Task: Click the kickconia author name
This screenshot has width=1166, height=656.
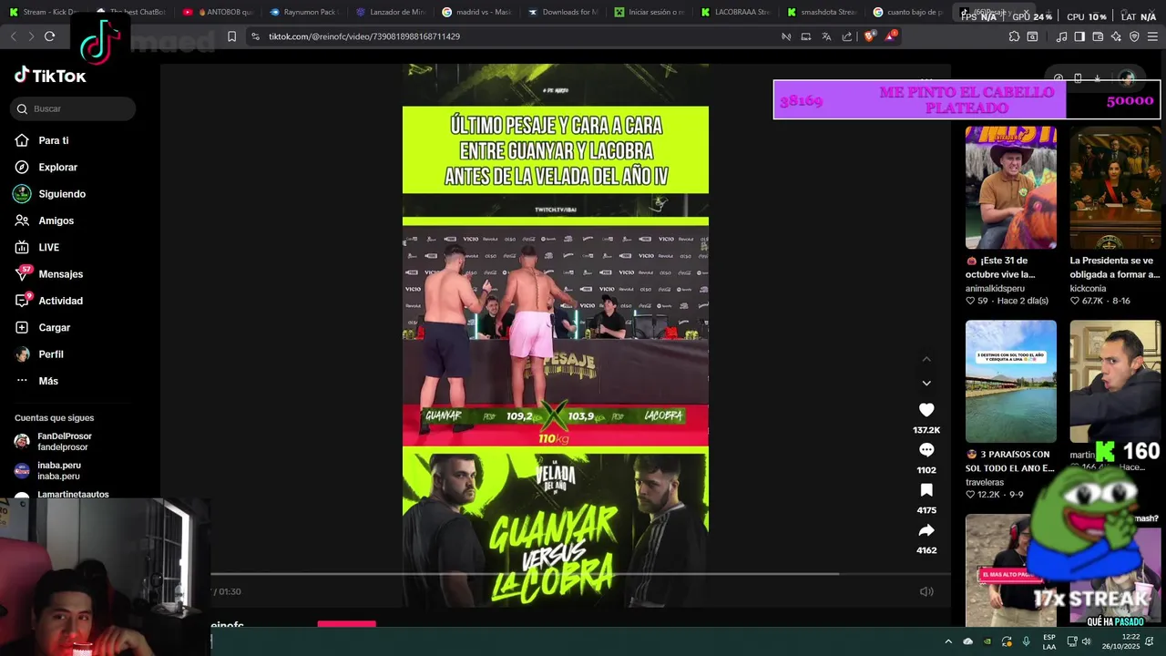Action: 1088,288
